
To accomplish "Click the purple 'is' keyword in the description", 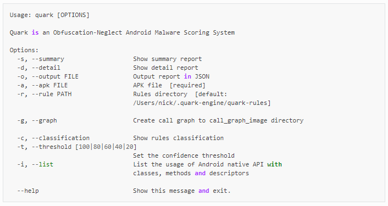I will [35, 32].
